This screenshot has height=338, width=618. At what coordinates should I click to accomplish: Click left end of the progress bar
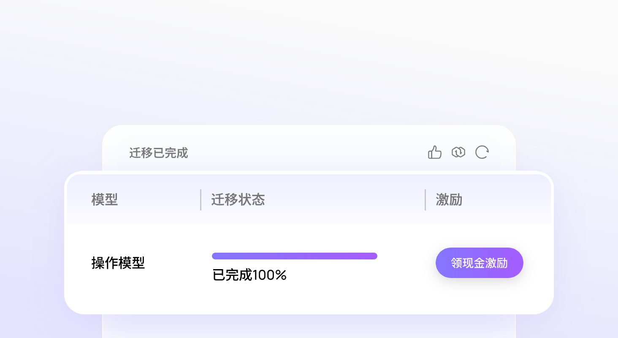[x=215, y=256]
